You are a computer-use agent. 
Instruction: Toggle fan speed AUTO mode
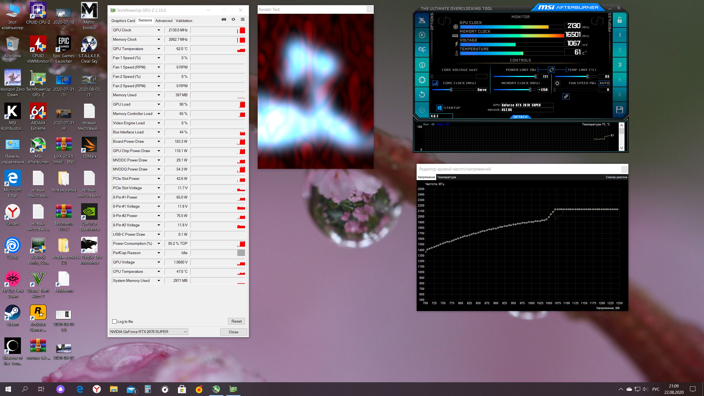pyautogui.click(x=604, y=83)
